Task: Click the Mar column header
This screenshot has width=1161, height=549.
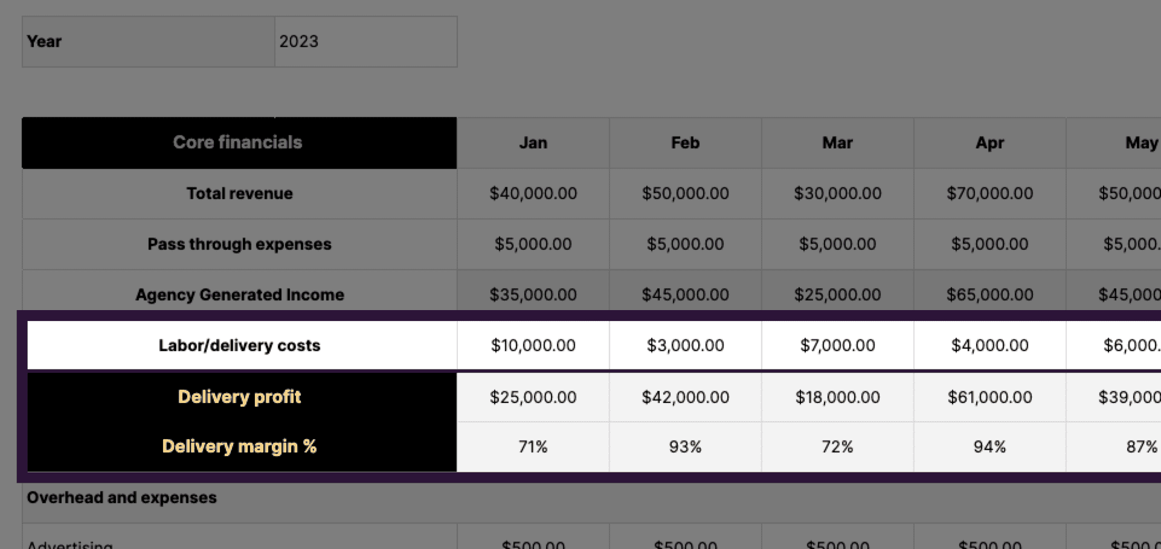Action: (837, 143)
